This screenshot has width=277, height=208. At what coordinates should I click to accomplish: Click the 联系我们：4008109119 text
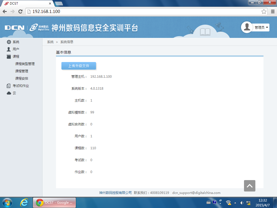pyautogui.click(x=151, y=193)
